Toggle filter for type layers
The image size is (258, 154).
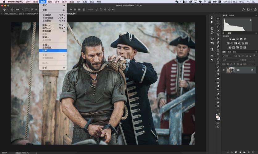[x=243, y=56]
